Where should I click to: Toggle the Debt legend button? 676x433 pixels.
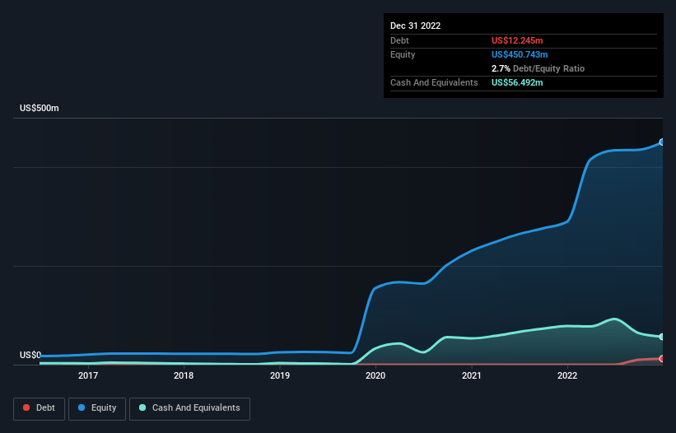point(39,408)
